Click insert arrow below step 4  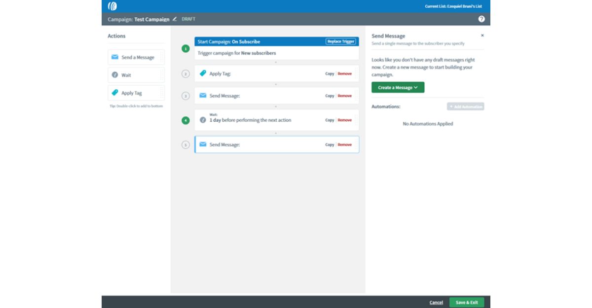tap(276, 133)
